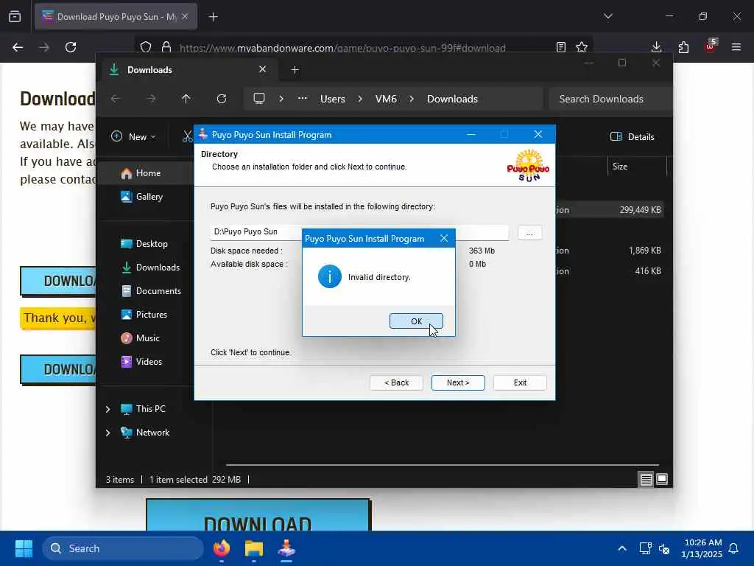Open Firefox tracking protection shield icon
The height and width of the screenshot is (566, 754).
click(x=146, y=47)
